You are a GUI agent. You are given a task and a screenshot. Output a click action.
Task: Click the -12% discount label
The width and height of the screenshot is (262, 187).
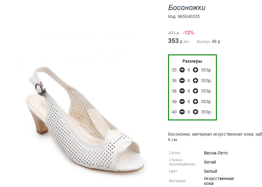coord(188,33)
